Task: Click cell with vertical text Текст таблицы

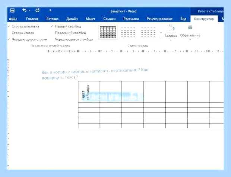Action: pos(89,91)
